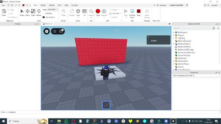Image resolution: width=221 pixels, height=124 pixels.
Task: Select StarterGui in Explorer
Action: coord(182,58)
